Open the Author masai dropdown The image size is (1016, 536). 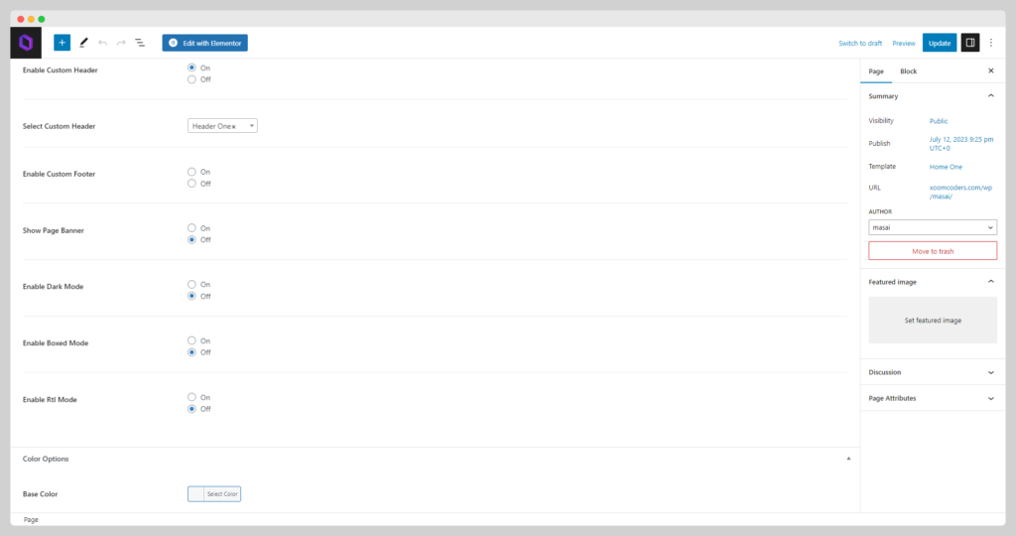tap(933, 227)
